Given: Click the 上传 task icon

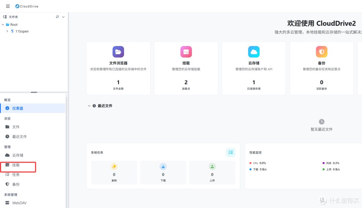Looking at the screenshot, I should [x=212, y=167].
